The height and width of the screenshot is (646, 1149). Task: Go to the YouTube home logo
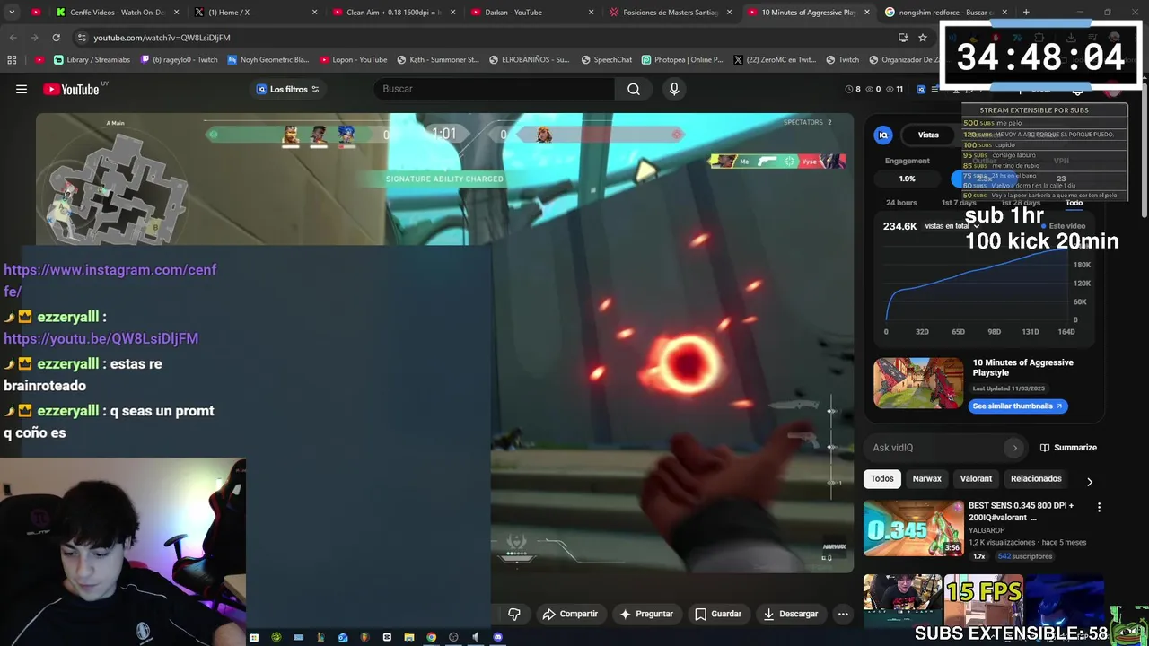coord(71,89)
